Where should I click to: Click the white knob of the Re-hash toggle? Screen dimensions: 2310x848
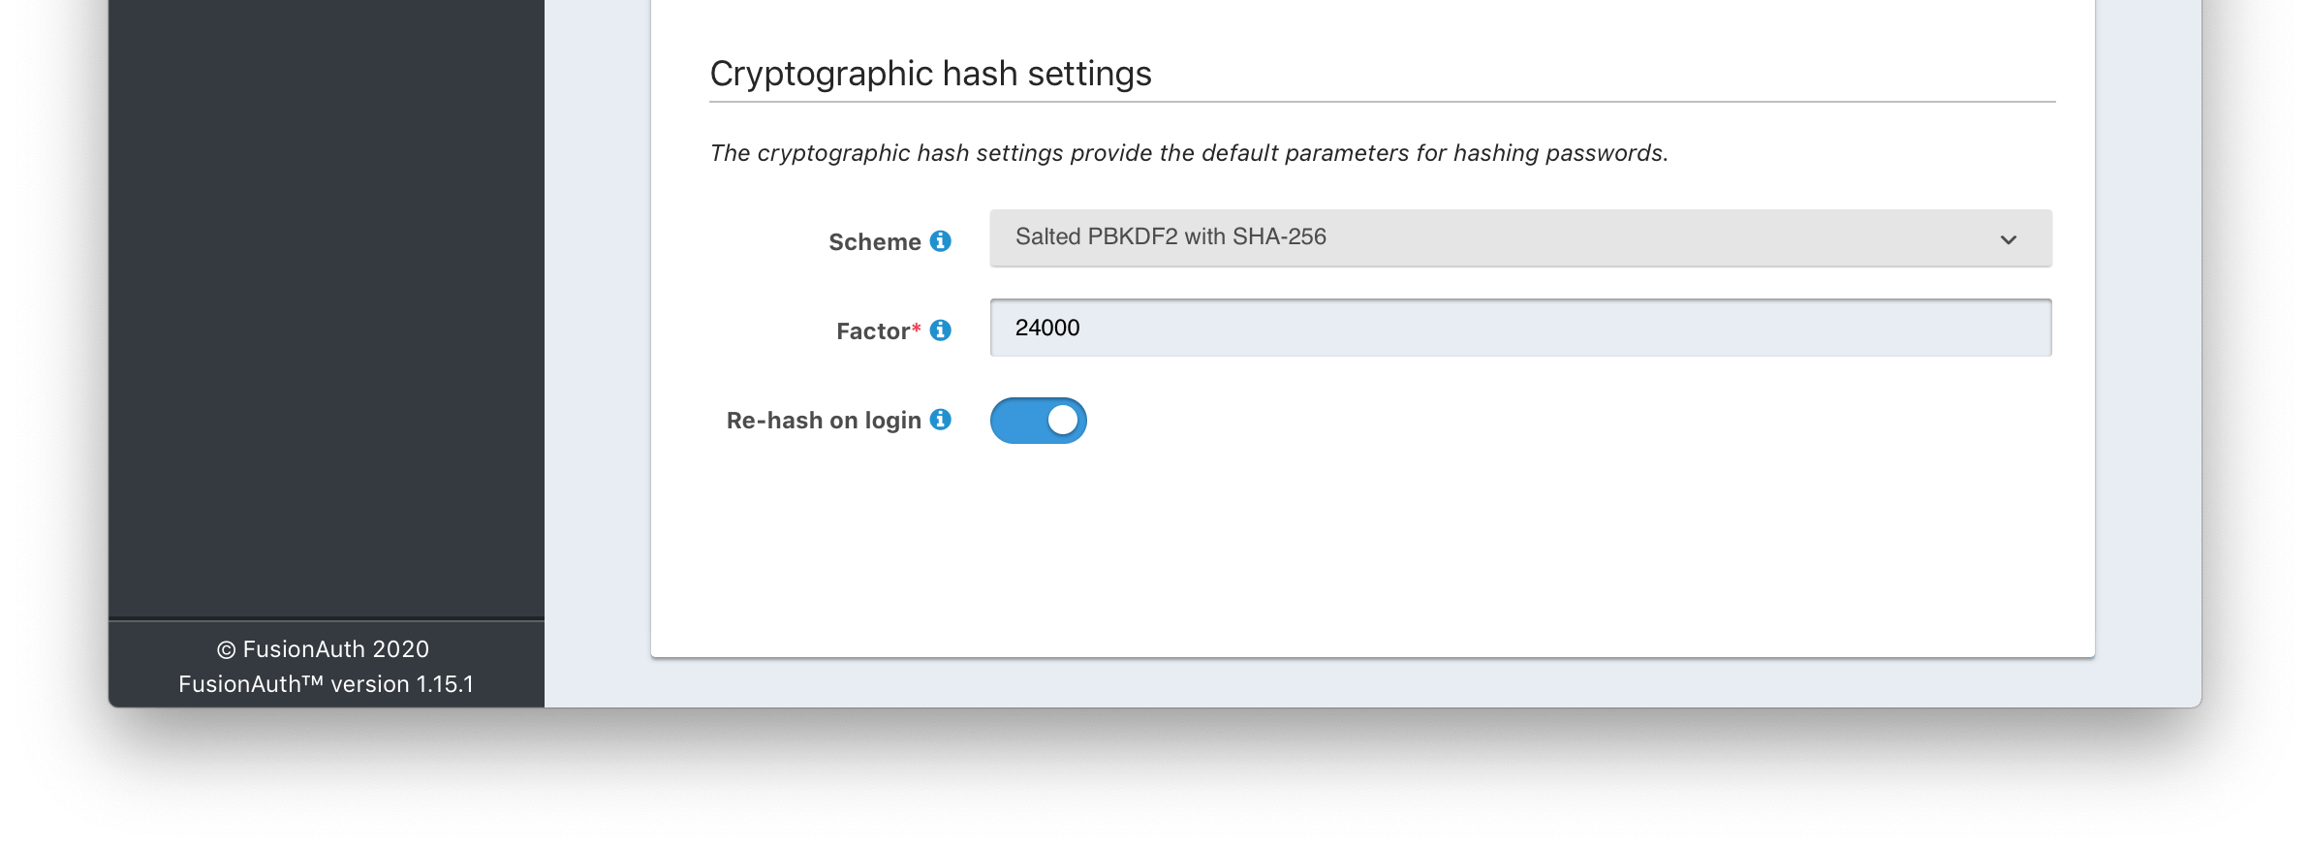pyautogui.click(x=1062, y=420)
